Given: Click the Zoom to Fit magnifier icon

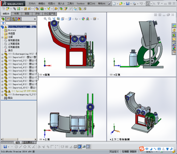Looking at the screenshot, I should pos(45,19).
